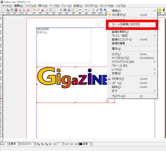Choose 画像を更新(U) in context menu
The image size is (166, 151).
click(x=132, y=32)
